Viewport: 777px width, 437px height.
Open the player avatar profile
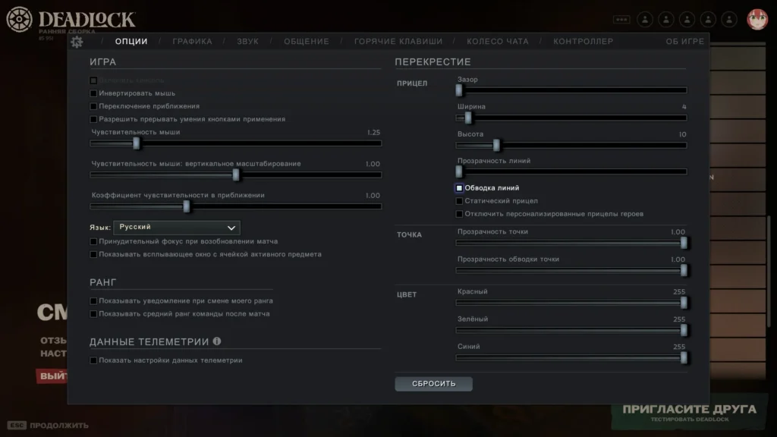point(757,19)
